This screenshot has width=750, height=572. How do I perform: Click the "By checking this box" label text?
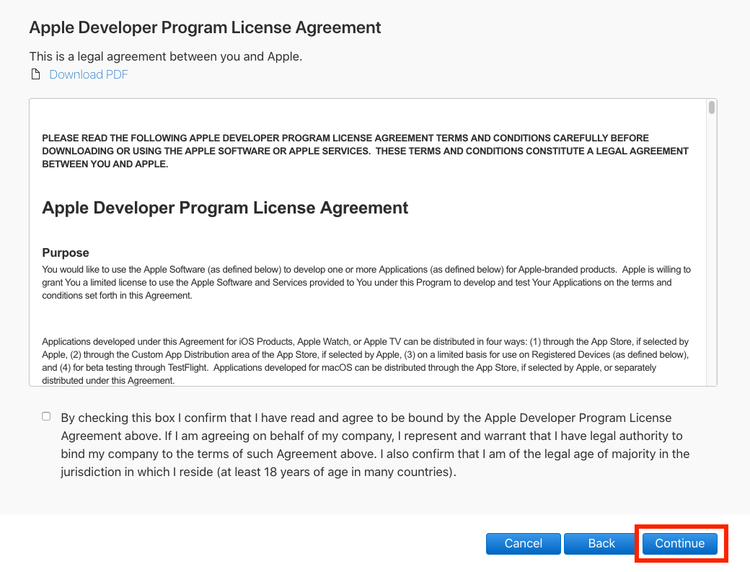375,445
